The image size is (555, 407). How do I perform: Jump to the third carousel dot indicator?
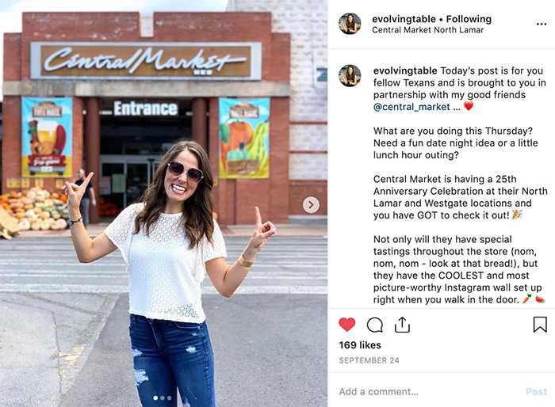tap(169, 397)
